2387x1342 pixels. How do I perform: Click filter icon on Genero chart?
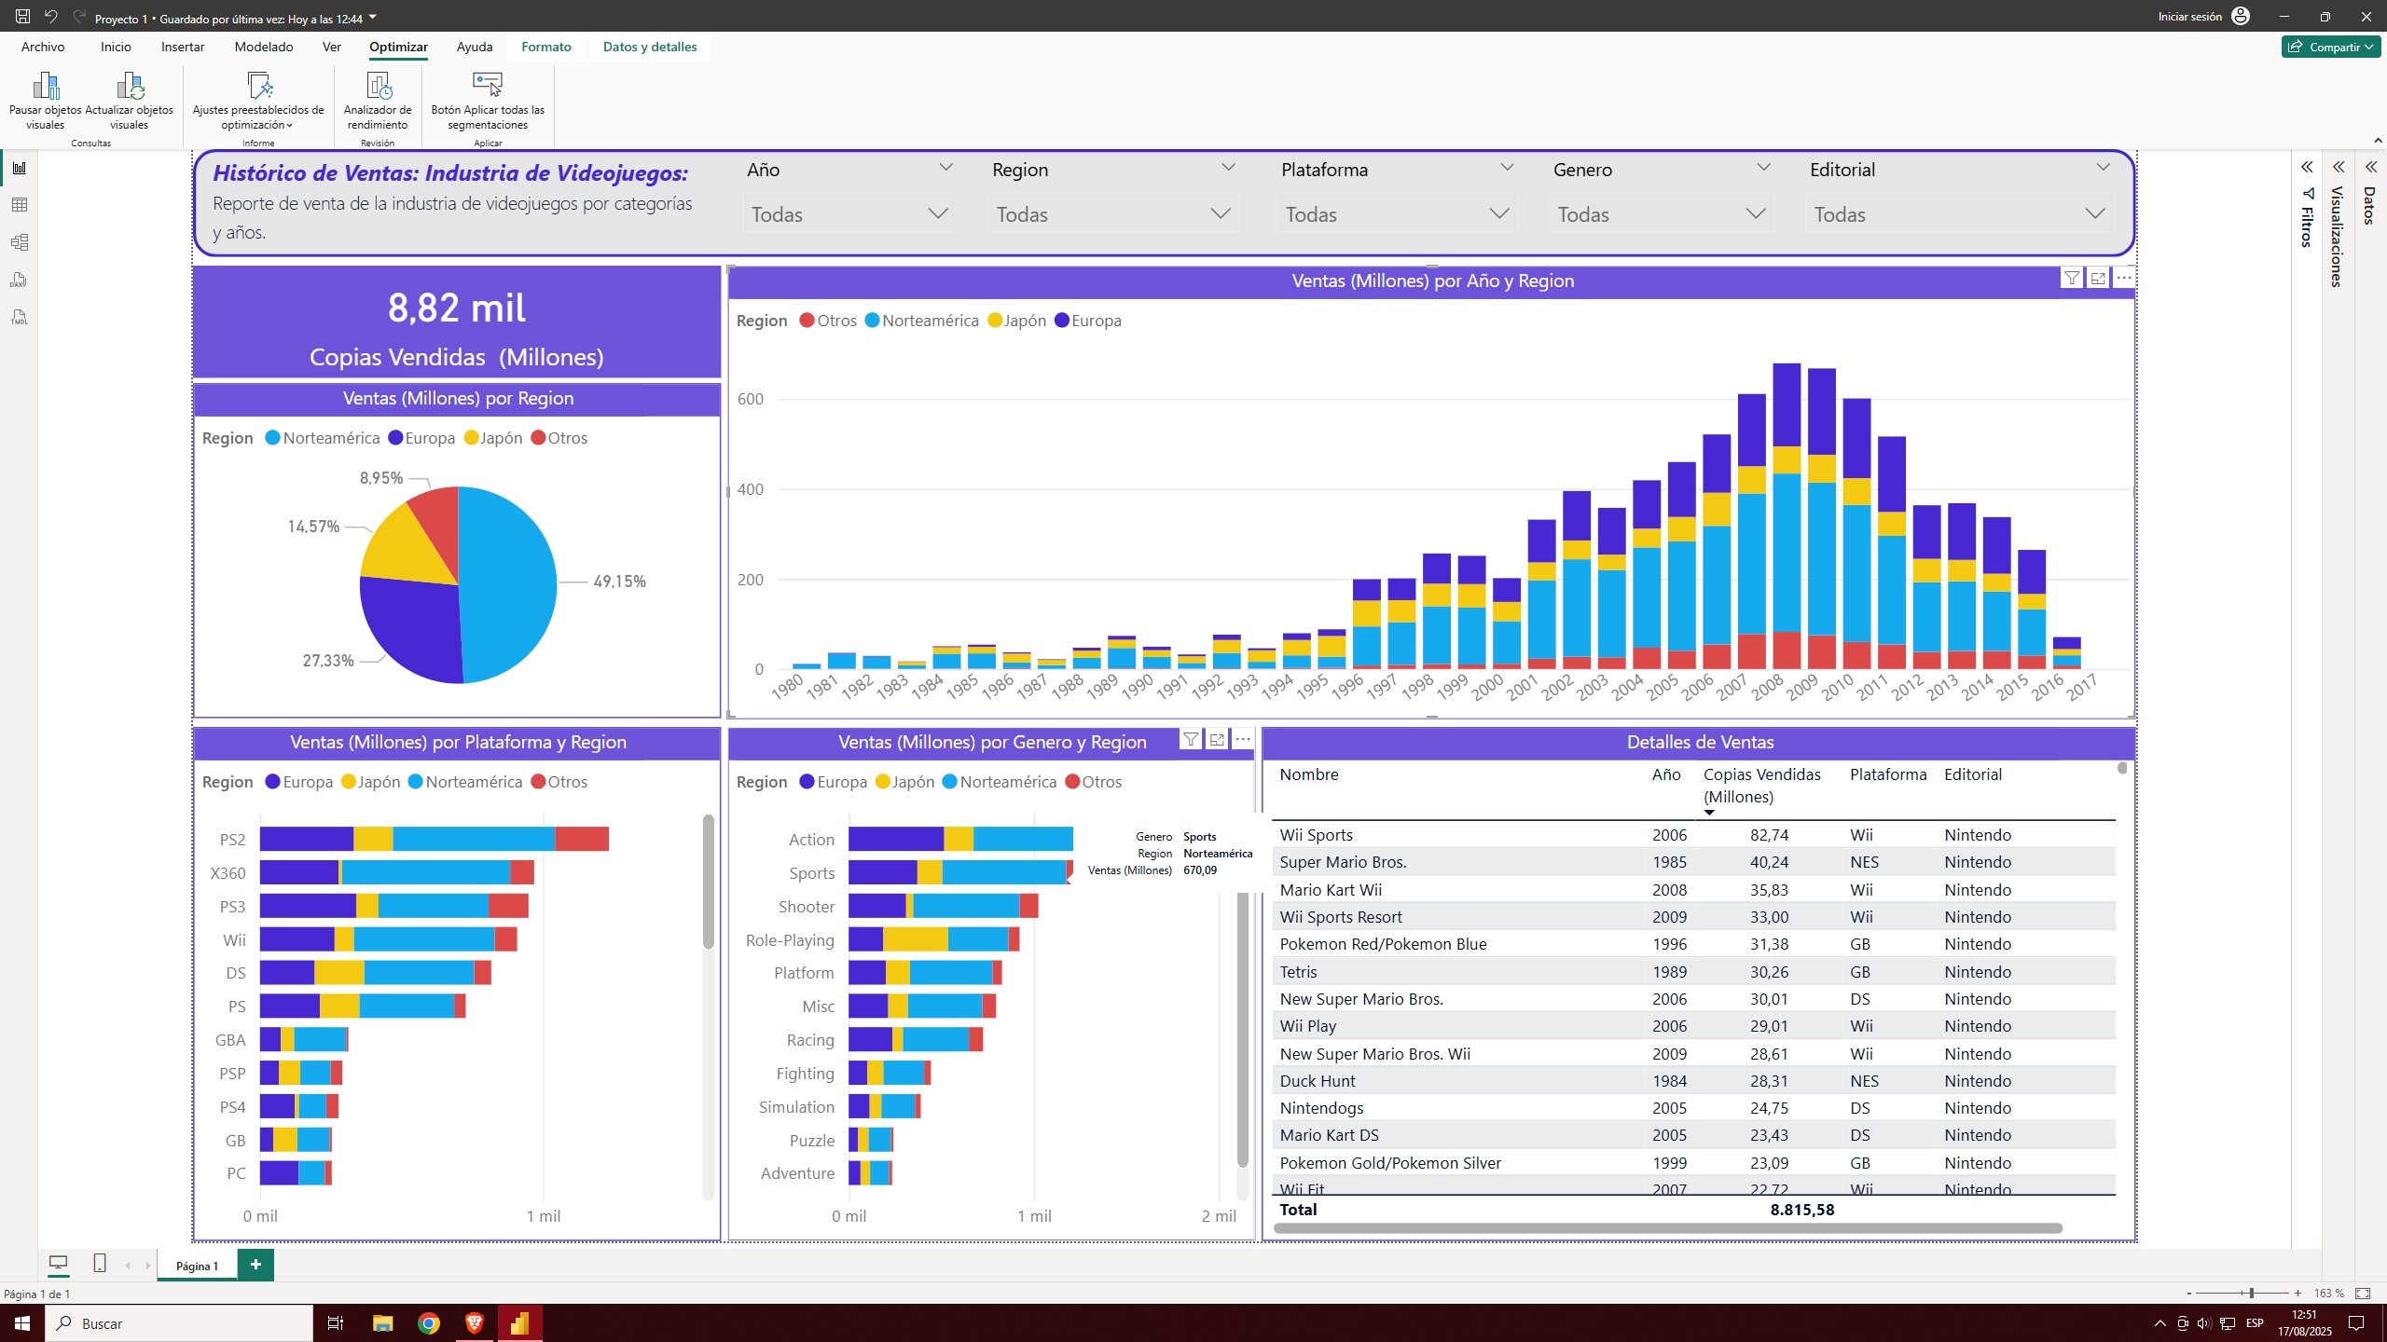1191,740
